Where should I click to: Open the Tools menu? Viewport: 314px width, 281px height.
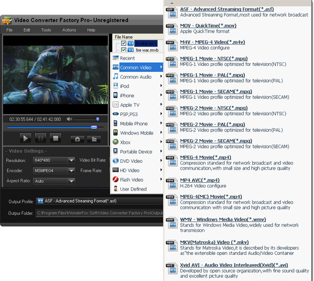46,30
